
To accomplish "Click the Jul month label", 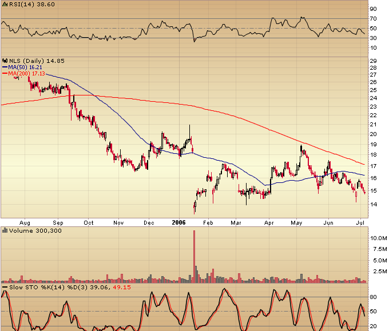I will pos(360,222).
